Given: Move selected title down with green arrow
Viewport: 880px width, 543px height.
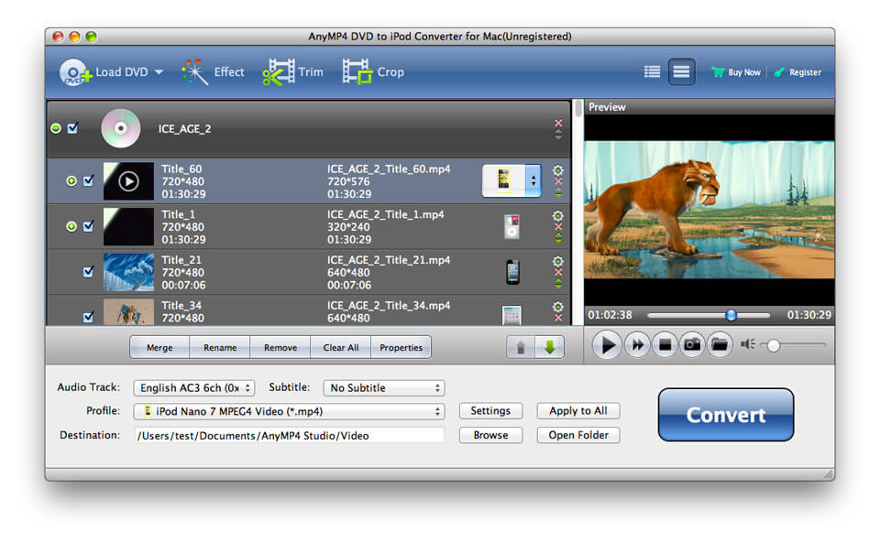Looking at the screenshot, I should coord(549,347).
